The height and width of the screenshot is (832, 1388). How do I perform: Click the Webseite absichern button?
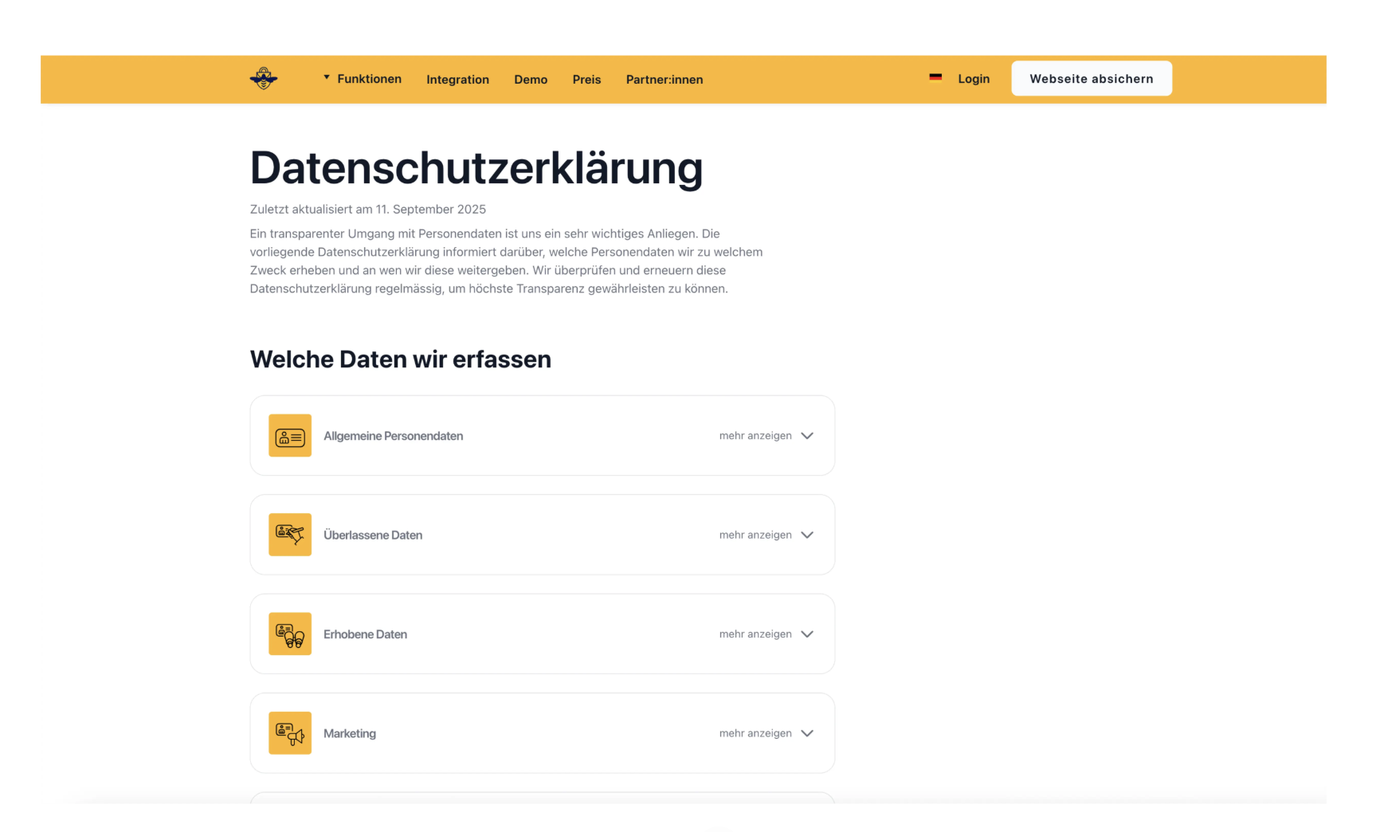tap(1091, 78)
